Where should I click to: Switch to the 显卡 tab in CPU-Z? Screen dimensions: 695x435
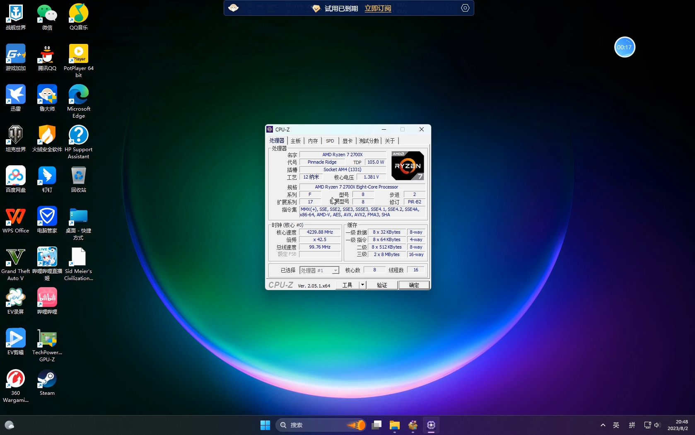347,141
